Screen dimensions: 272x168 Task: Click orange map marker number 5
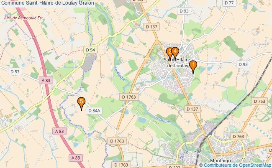point(81,104)
